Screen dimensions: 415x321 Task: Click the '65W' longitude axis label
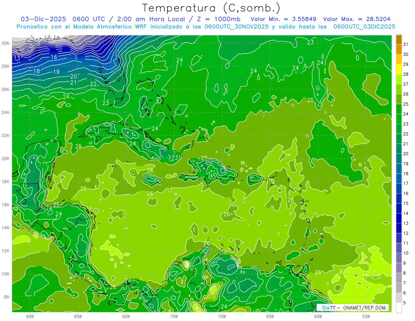(270, 316)
